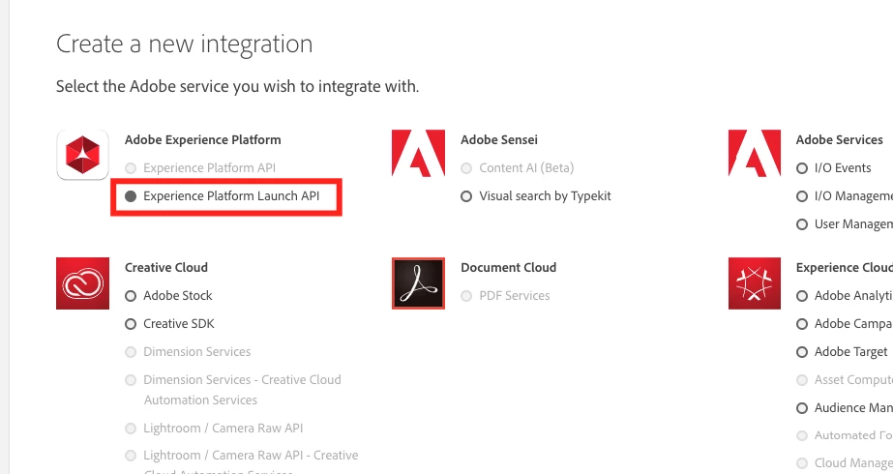Click the Document Cloud heading
893x474 pixels.
pyautogui.click(x=509, y=268)
